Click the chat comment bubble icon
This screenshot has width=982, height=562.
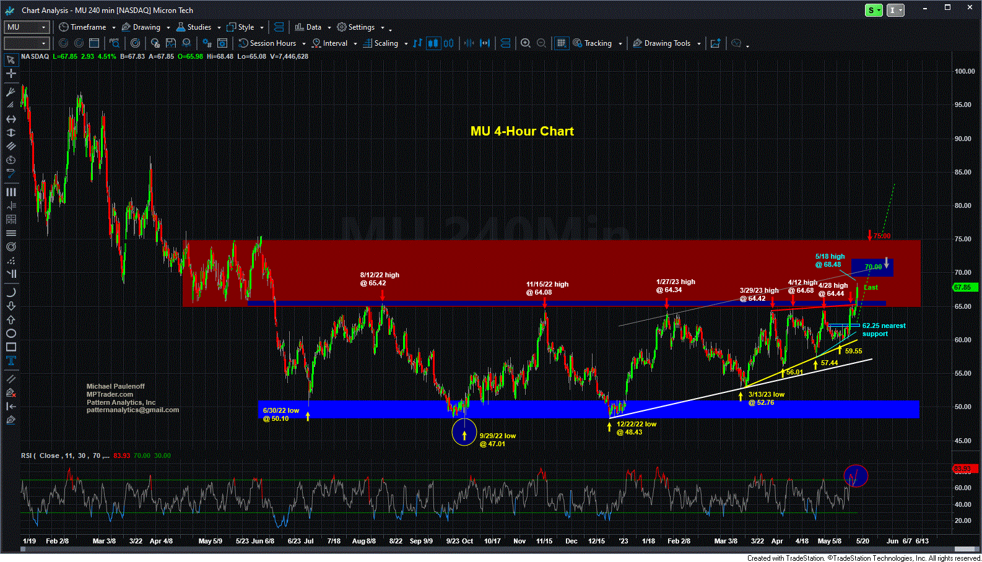(x=736, y=43)
